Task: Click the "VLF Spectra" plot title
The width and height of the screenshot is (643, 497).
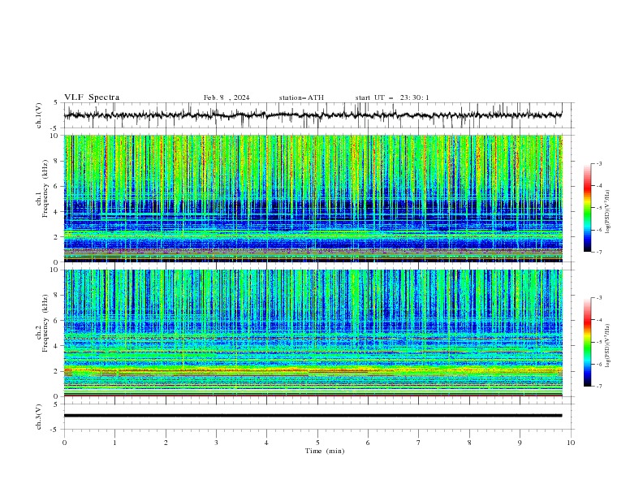Action: point(92,97)
